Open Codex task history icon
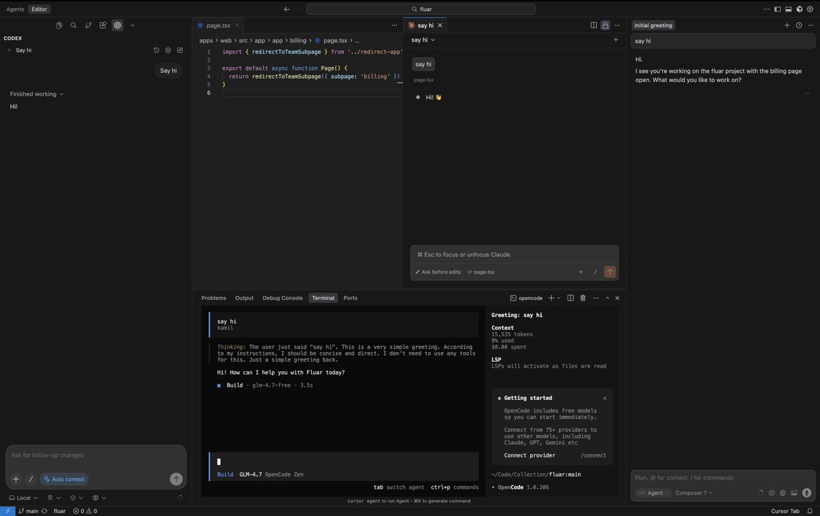 [x=156, y=50]
